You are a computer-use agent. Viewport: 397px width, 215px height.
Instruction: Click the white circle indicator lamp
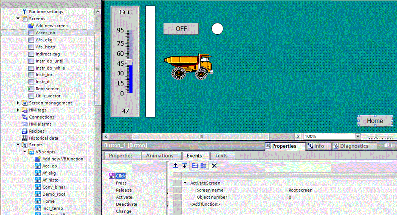pyautogui.click(x=217, y=29)
